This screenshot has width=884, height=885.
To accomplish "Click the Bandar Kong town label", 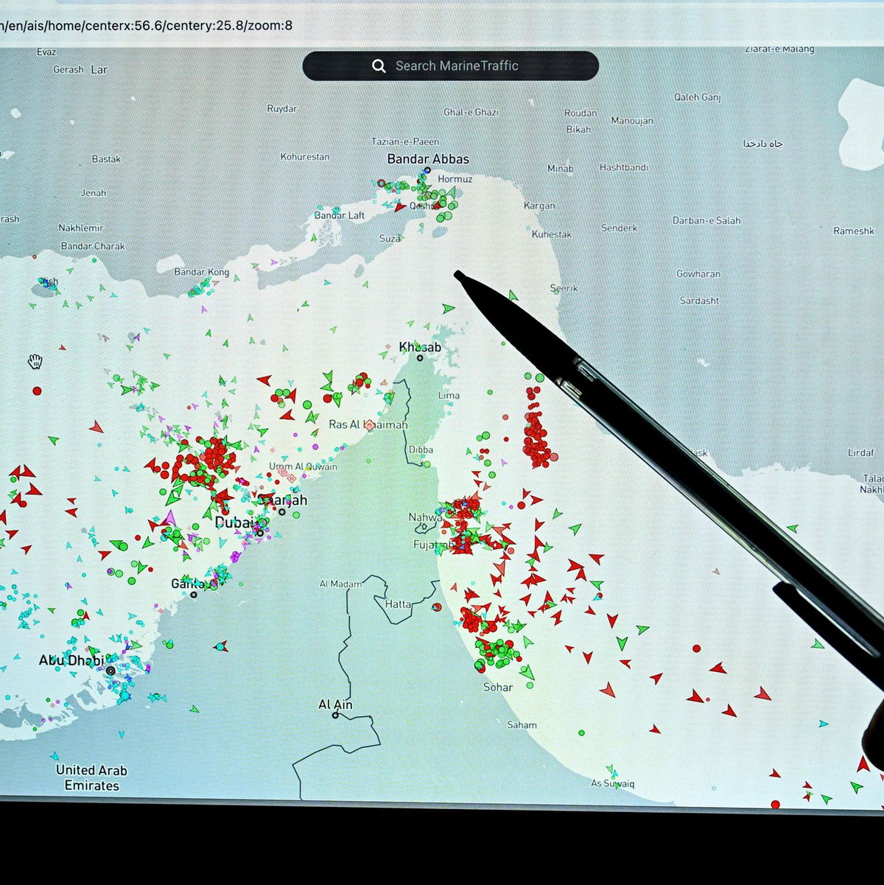I will (201, 272).
